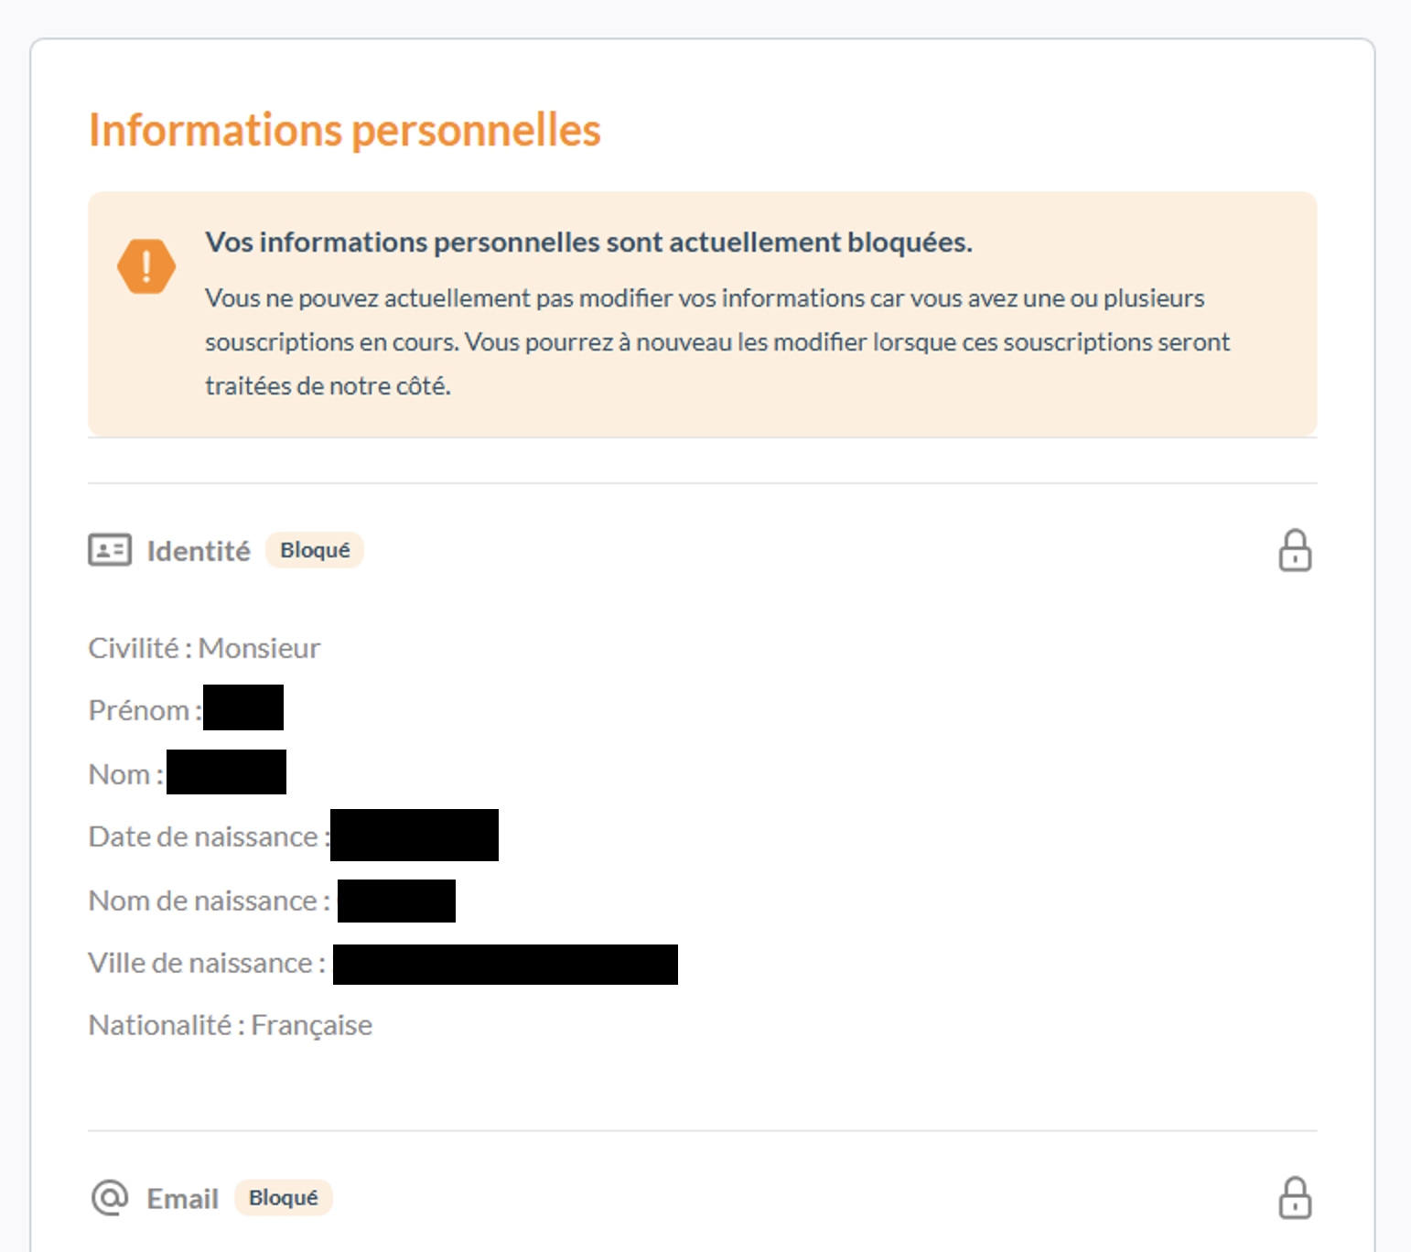1411x1252 pixels.
Task: Click the Civilité value Monsieur
Action: [259, 648]
